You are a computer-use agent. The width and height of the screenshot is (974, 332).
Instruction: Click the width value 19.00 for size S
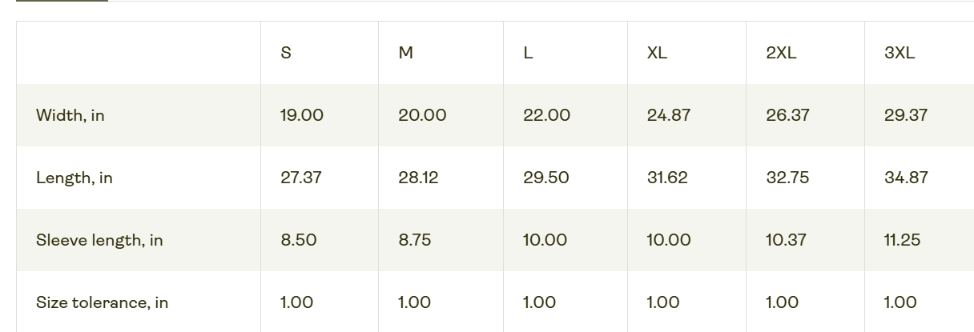[302, 115]
